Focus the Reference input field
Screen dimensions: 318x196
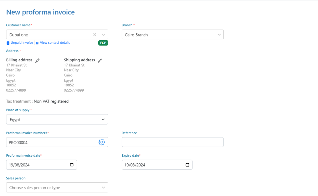[172, 142]
